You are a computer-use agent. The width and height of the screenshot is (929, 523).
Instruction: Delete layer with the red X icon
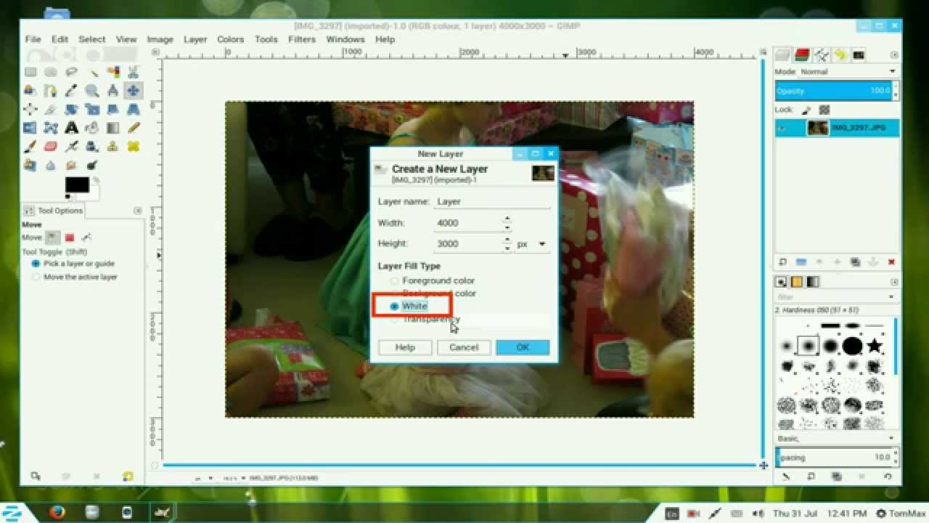click(891, 262)
